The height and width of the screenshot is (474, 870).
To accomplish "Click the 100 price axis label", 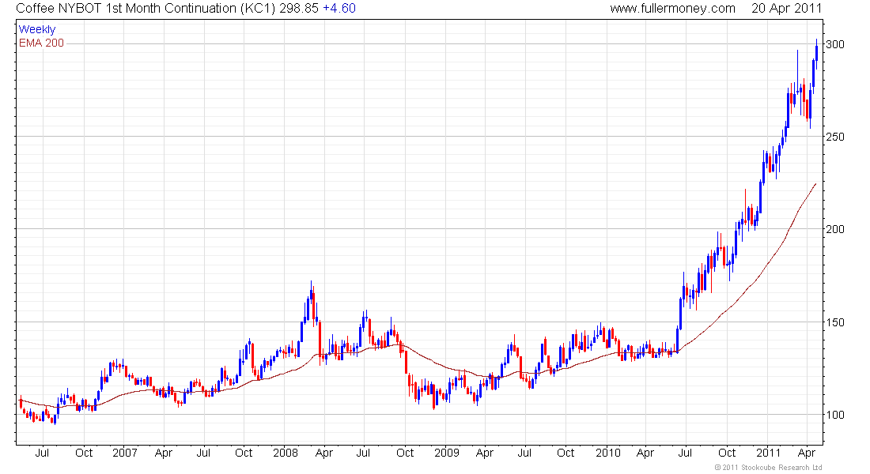I will pyautogui.click(x=835, y=415).
